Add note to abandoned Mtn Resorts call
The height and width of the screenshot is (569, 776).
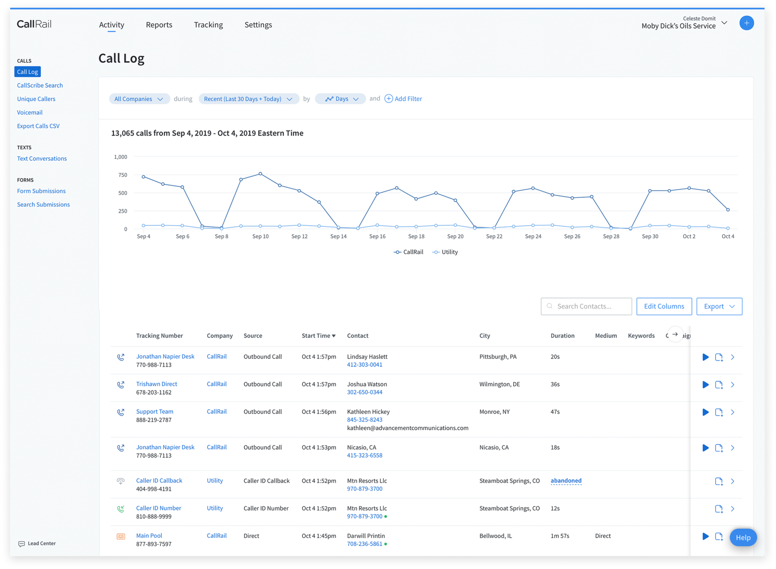[x=719, y=481]
